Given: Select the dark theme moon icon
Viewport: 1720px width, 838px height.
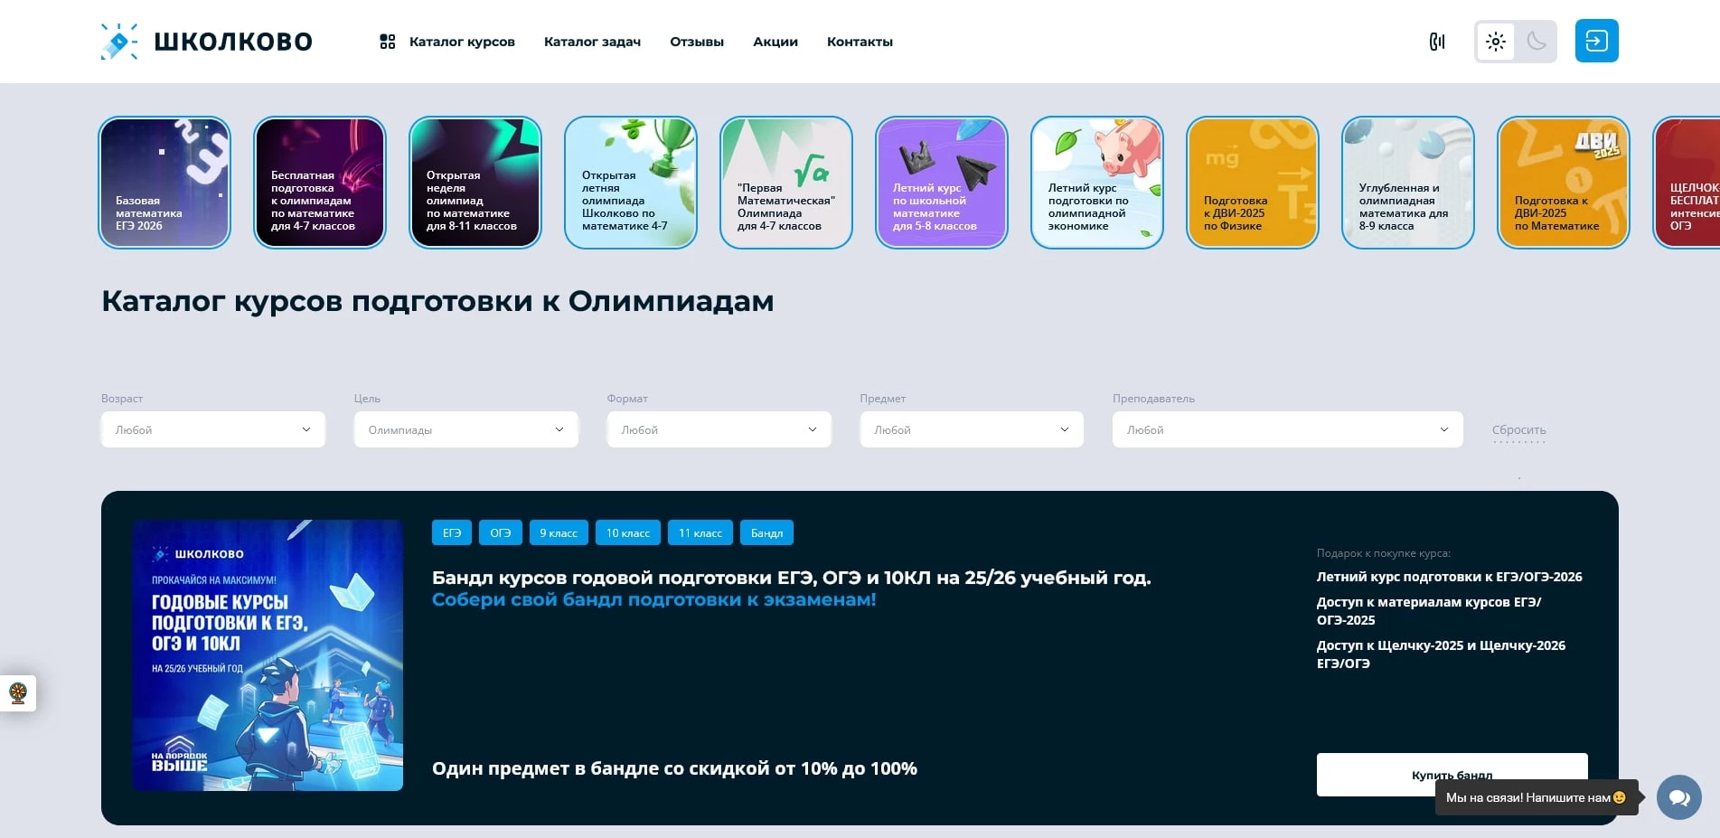Looking at the screenshot, I should 1535,42.
